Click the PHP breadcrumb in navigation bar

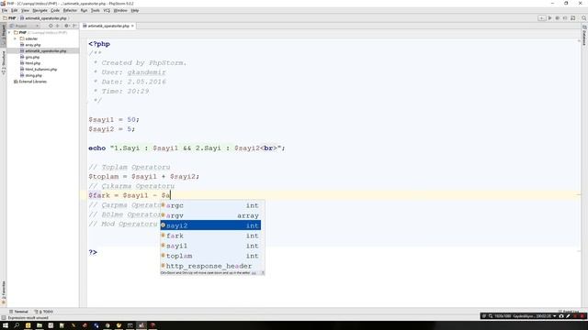coord(9,18)
